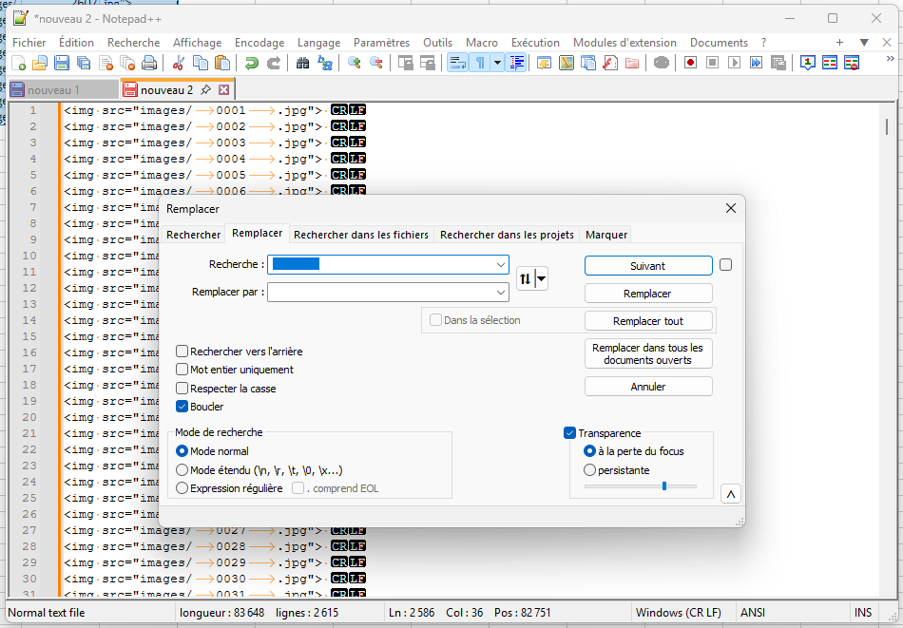This screenshot has width=903, height=628.
Task: Click the Cut scissors icon
Action: pos(178,63)
